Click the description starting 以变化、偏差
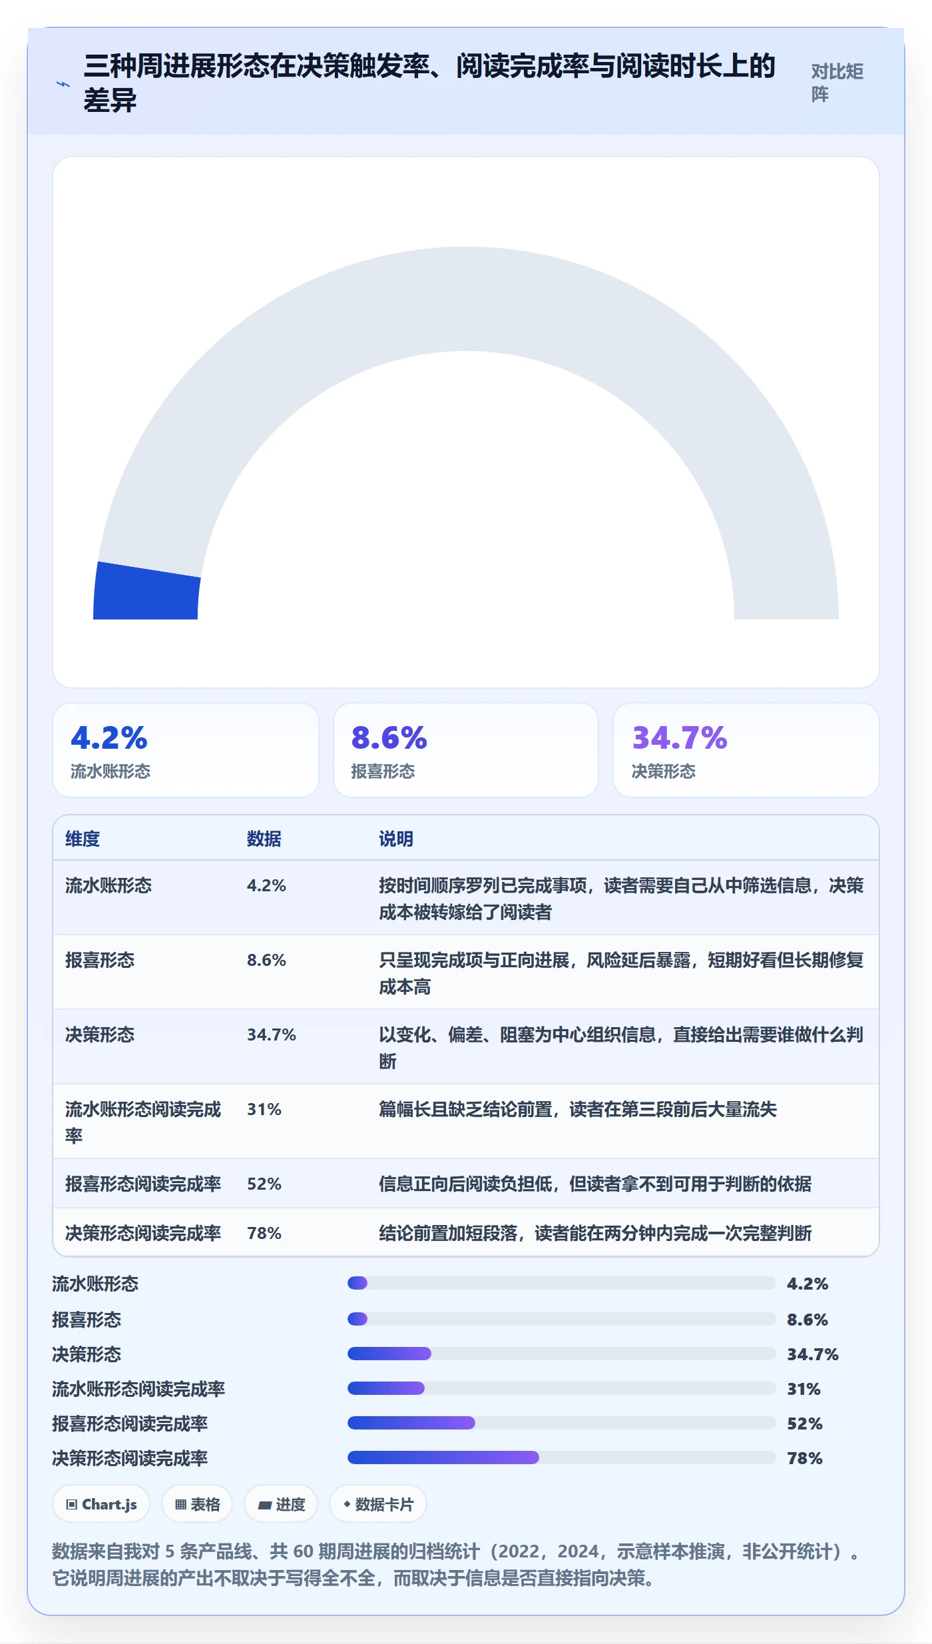The width and height of the screenshot is (932, 1644). click(621, 1047)
